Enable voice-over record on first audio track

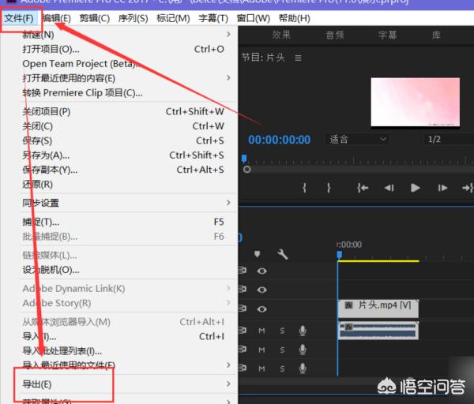tap(303, 331)
